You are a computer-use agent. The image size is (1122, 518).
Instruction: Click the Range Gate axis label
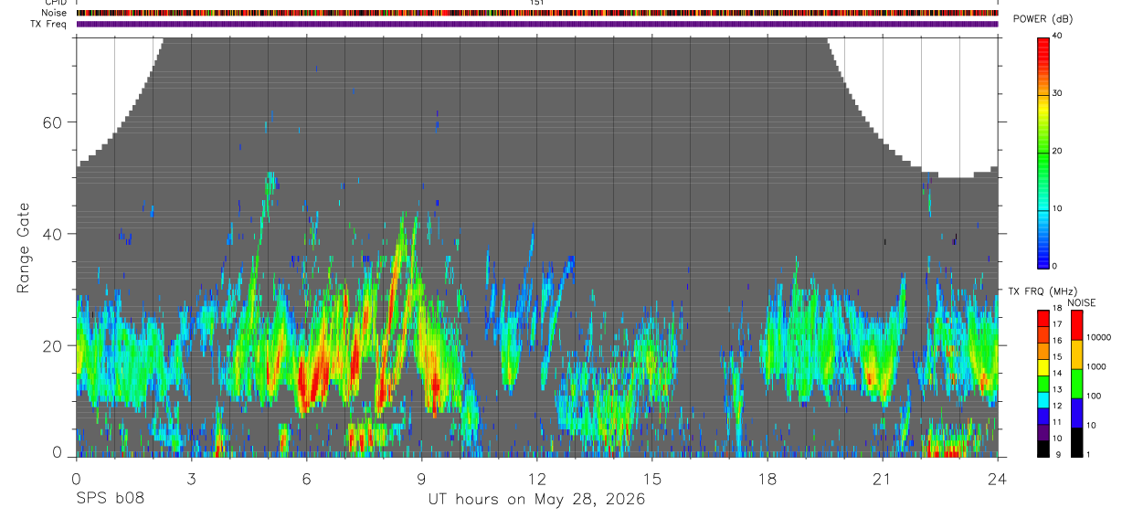click(23, 248)
